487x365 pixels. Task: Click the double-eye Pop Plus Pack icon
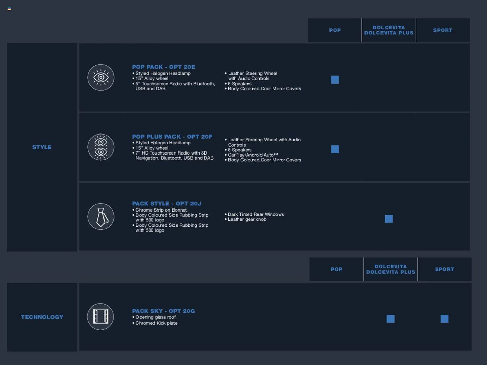[101, 147]
